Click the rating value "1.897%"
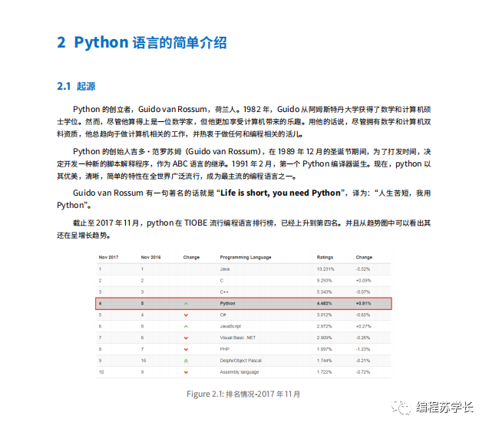Screen dimensions: 489x429 pos(324,349)
